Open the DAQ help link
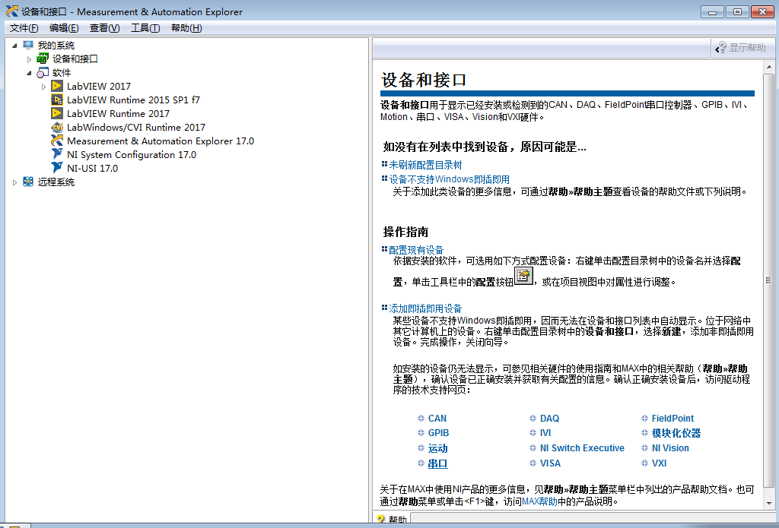Screen dimensions: 779x528 point(549,419)
